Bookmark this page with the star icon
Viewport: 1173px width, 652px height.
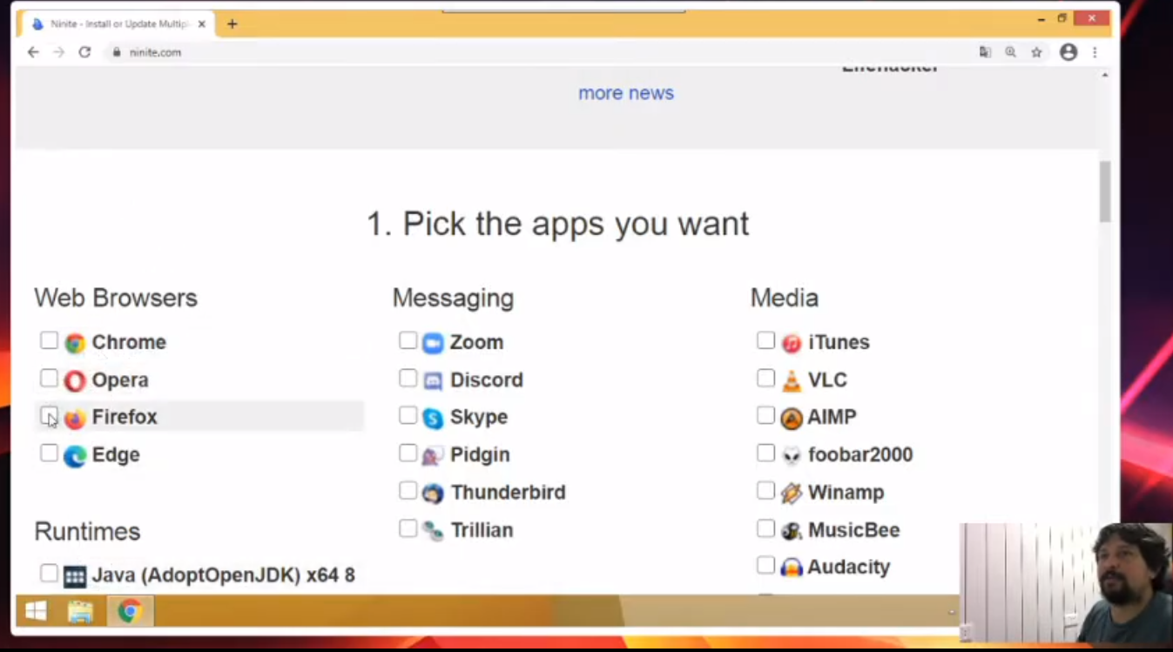[x=1036, y=52]
